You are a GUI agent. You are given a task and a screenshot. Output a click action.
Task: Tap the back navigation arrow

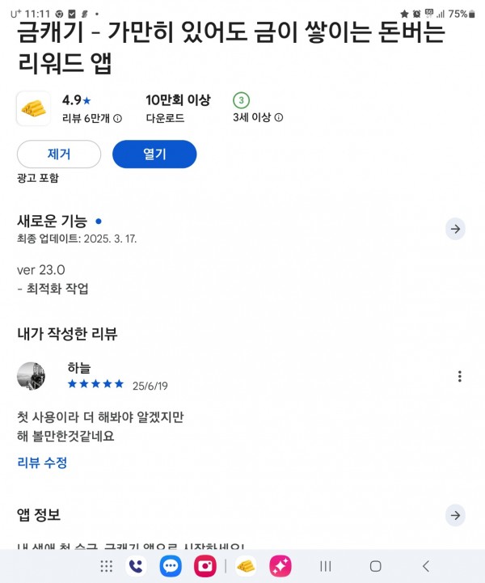[426, 566]
